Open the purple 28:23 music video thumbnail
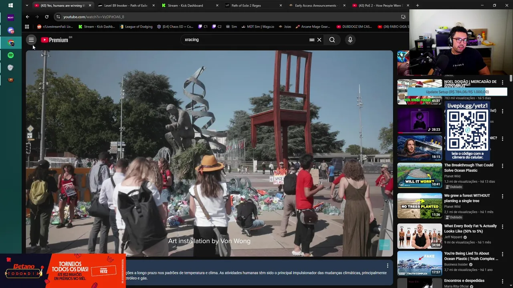The image size is (513, 288). point(420,120)
